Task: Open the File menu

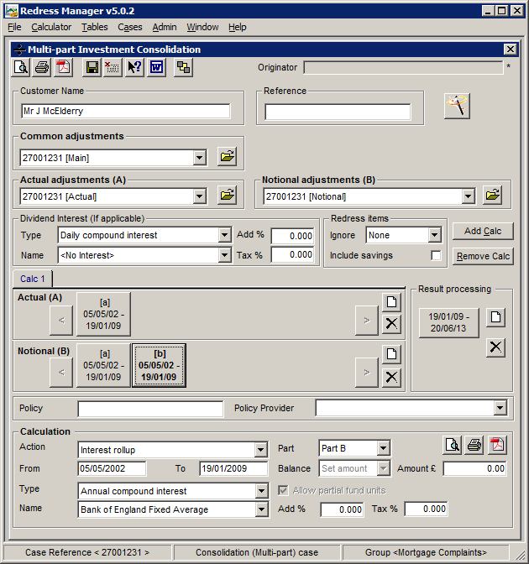Action: point(14,27)
